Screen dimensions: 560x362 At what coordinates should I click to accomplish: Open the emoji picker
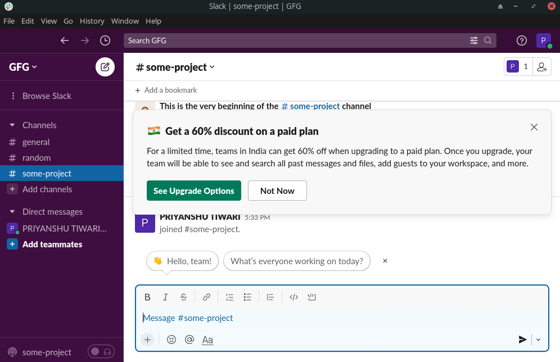tap(171, 340)
